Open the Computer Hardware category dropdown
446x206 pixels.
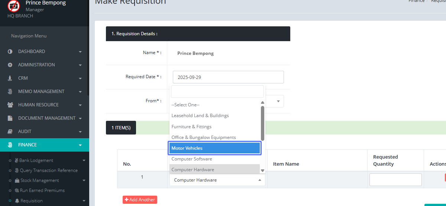(217, 180)
